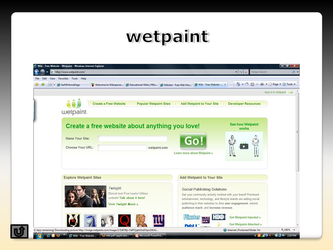Switch to Welcome to Wikispaces tab
The width and height of the screenshot is (333, 250).
107,85
